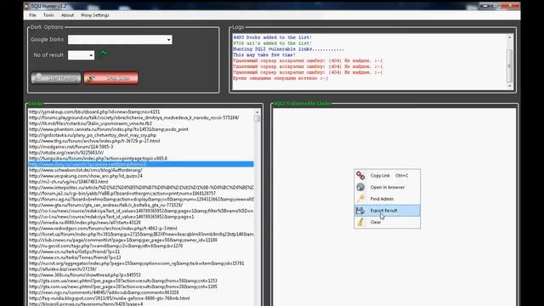Select the allvideo.biz search link
The height and width of the screenshot is (306, 544).
(x=141, y=269)
